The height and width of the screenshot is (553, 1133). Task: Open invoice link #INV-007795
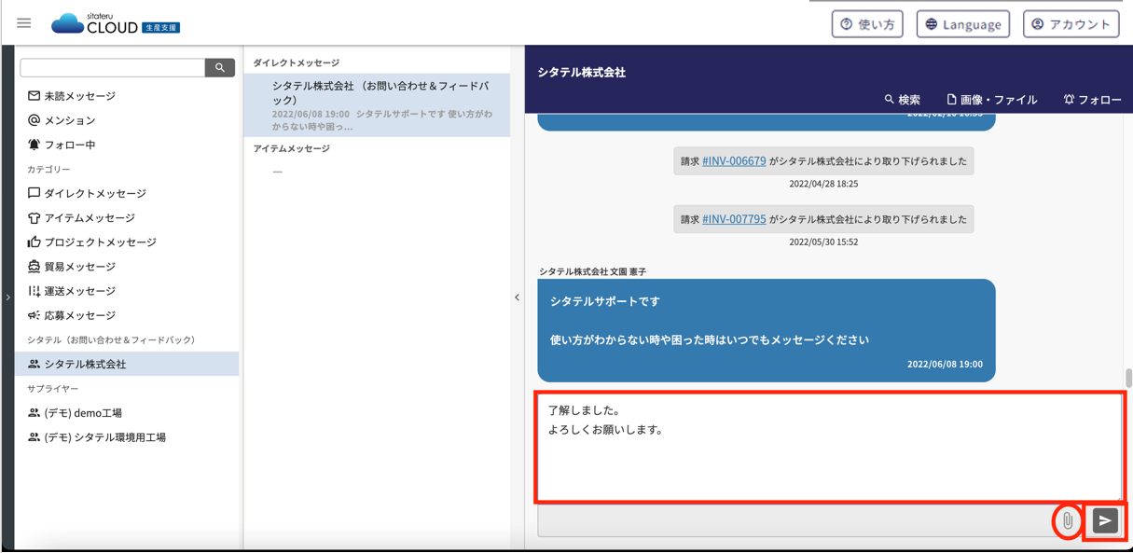[x=734, y=219]
